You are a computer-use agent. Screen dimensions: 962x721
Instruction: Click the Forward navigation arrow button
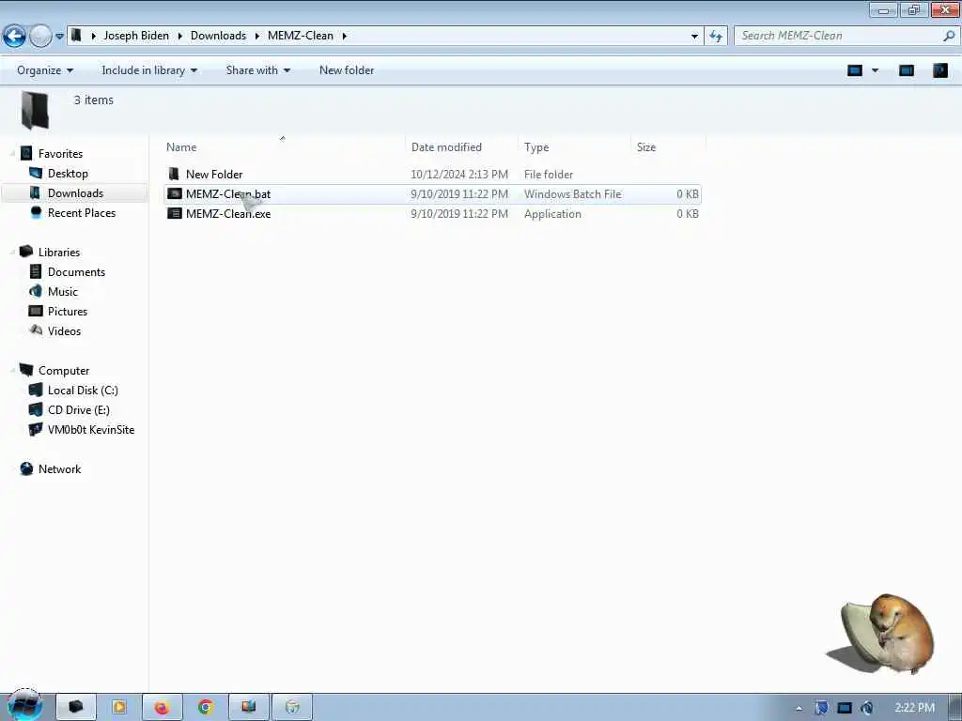[40, 37]
